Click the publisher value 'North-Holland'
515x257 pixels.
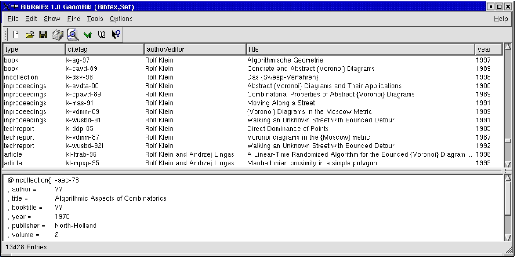click(76, 226)
